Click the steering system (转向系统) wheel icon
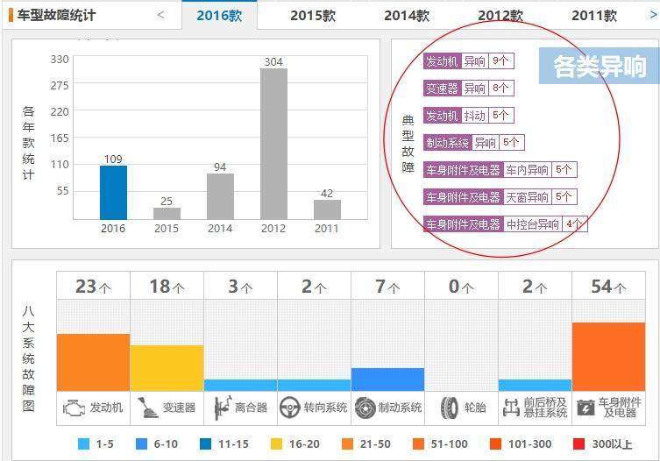660x461 pixels. 290,408
